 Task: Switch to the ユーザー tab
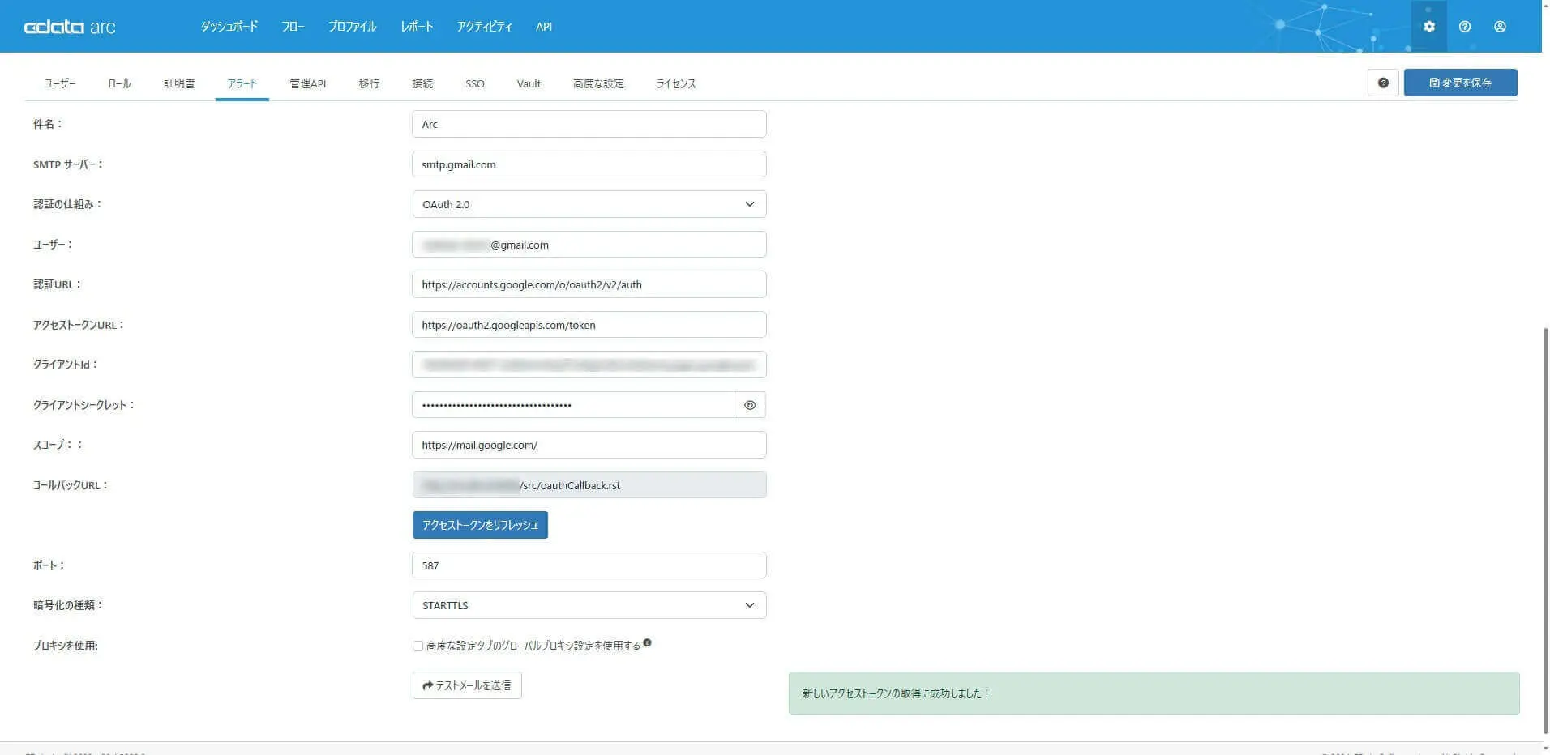(x=60, y=83)
